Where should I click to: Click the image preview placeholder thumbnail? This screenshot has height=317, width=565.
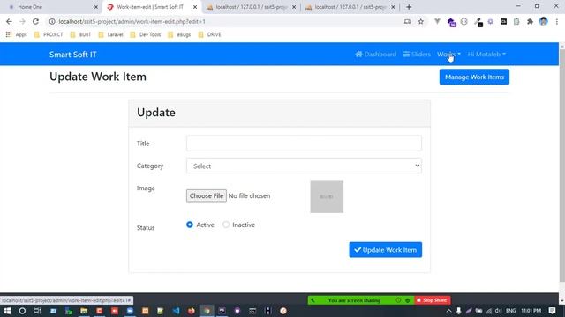click(x=327, y=196)
